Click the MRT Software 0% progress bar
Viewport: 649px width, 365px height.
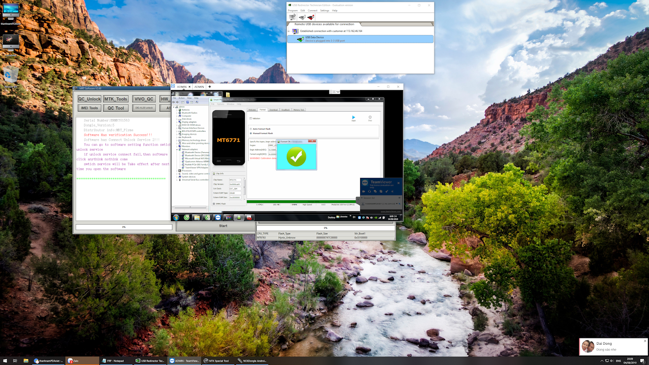tap(124, 227)
